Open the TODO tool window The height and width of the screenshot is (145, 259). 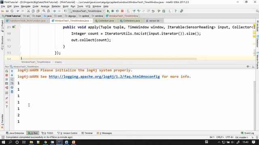tap(47, 133)
